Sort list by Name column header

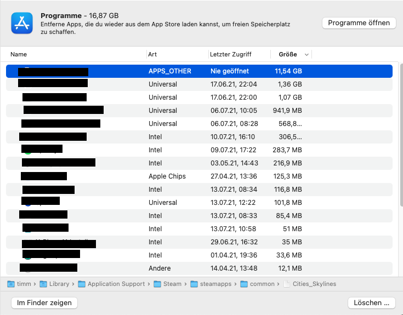[x=19, y=54]
